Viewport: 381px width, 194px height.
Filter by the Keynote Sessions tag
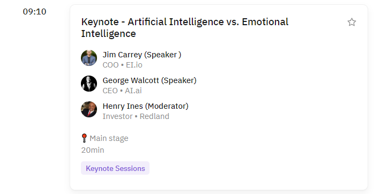(x=115, y=168)
